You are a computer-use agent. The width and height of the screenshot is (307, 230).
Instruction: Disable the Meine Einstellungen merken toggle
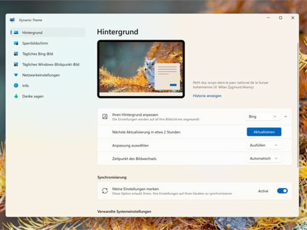pyautogui.click(x=282, y=191)
